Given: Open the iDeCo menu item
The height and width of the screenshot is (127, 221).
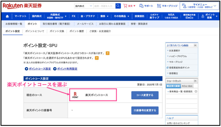Looking at the screenshot, I should (189, 16).
